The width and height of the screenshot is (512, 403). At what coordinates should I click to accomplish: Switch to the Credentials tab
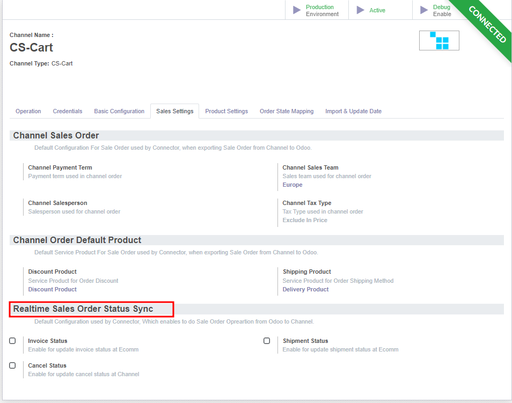(x=68, y=111)
